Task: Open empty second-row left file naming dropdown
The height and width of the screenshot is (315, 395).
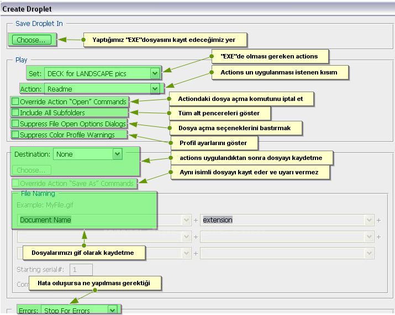Action: click(104, 237)
